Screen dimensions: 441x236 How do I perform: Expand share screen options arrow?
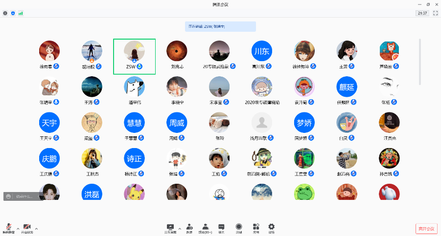(x=179, y=228)
